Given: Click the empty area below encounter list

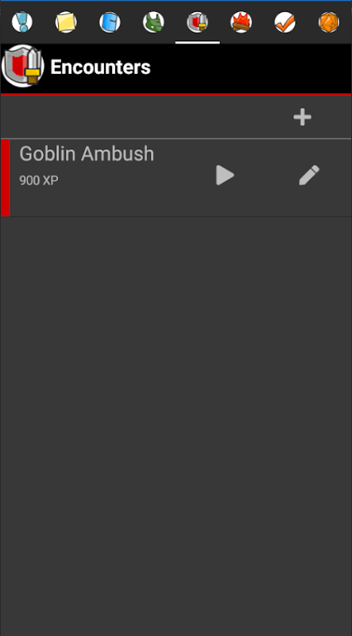Looking at the screenshot, I should [176, 426].
